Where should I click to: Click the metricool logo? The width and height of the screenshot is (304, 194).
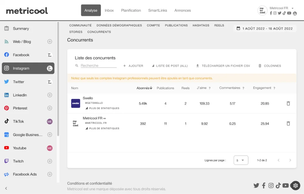(27, 11)
